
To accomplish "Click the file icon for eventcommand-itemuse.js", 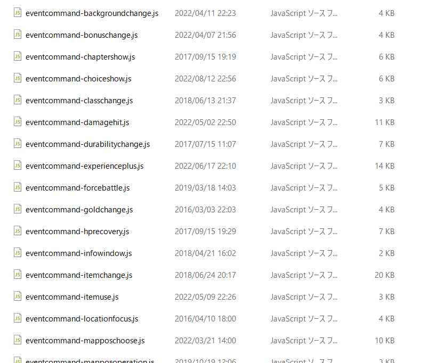I will pyautogui.click(x=18, y=296).
